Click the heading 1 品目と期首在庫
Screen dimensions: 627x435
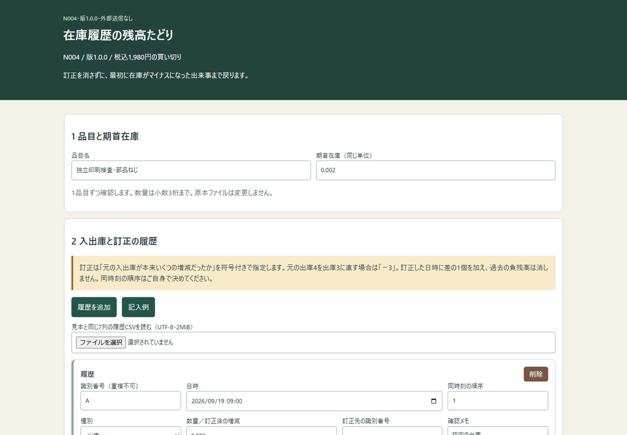(105, 136)
